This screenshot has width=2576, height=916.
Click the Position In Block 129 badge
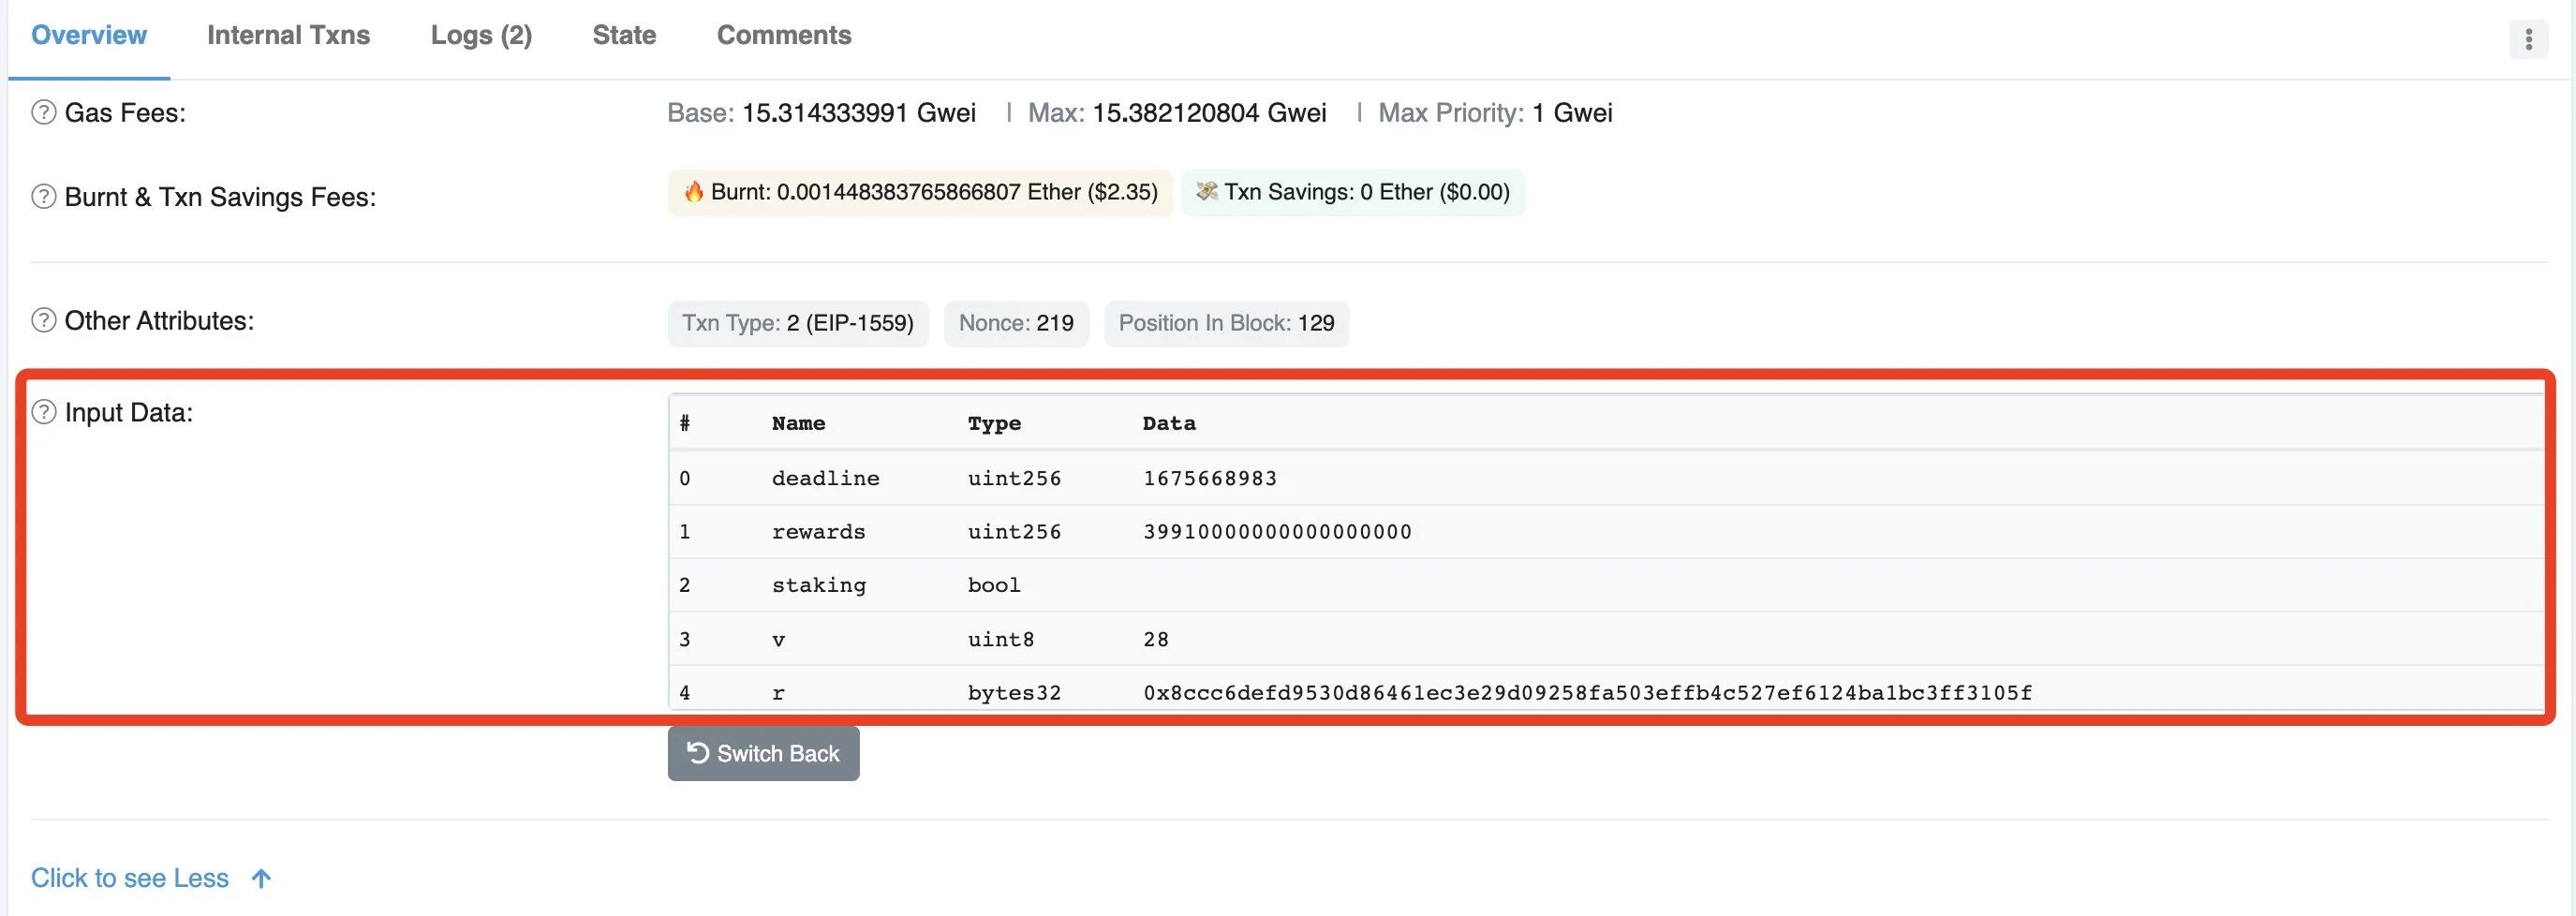click(x=1226, y=323)
